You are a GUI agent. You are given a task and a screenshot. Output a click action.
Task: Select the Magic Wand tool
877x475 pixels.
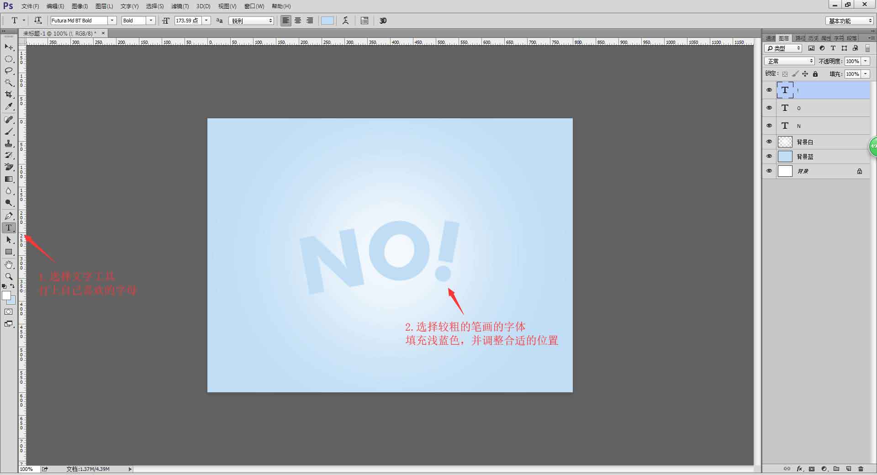coord(9,83)
